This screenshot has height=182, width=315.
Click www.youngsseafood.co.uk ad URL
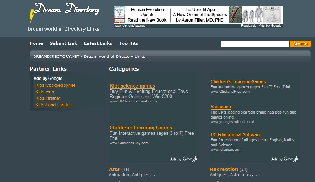(x=232, y=122)
